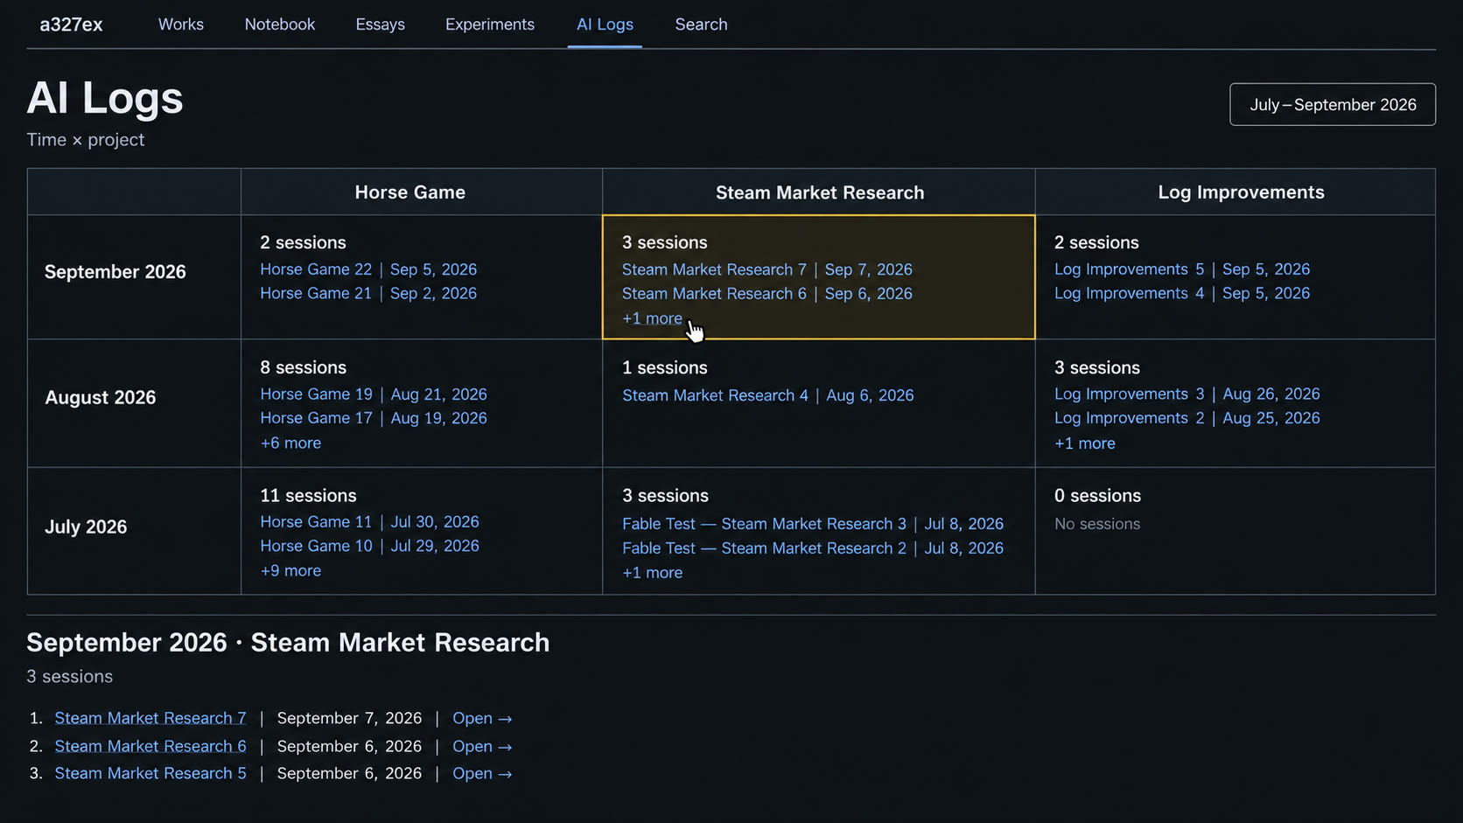
Task: Open Horse Game 11 session link
Action: (x=369, y=522)
